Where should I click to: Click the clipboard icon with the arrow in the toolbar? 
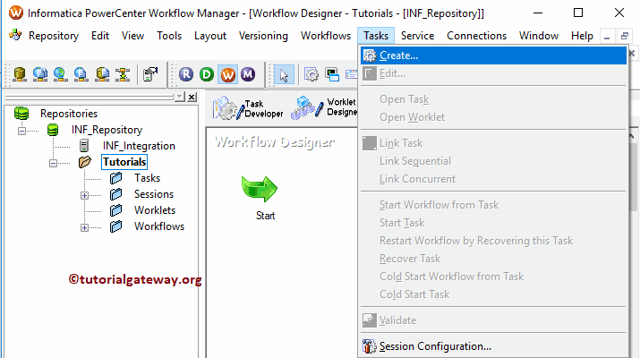150,74
